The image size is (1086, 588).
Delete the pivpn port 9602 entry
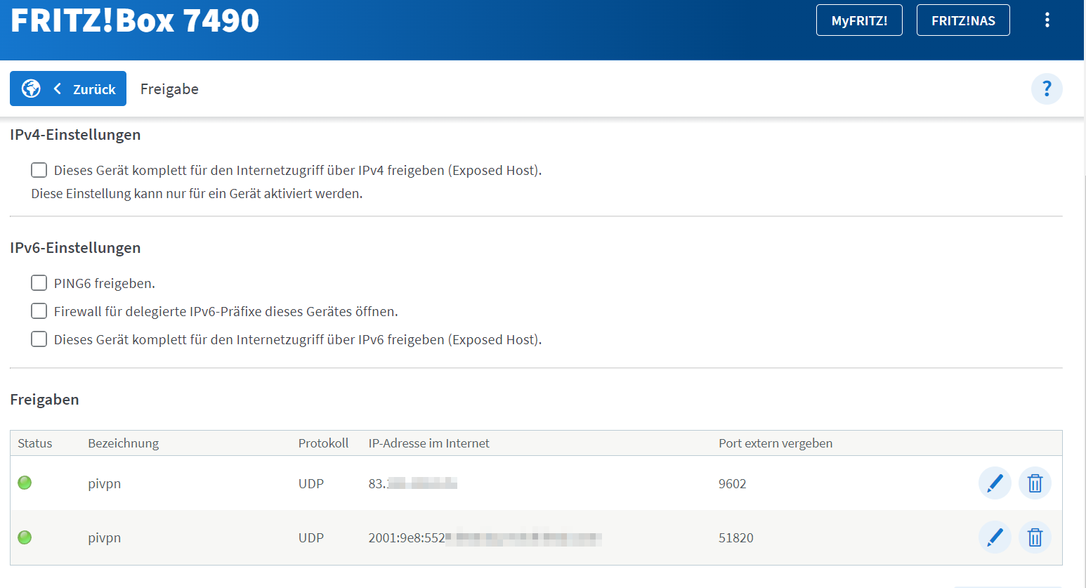click(1035, 483)
